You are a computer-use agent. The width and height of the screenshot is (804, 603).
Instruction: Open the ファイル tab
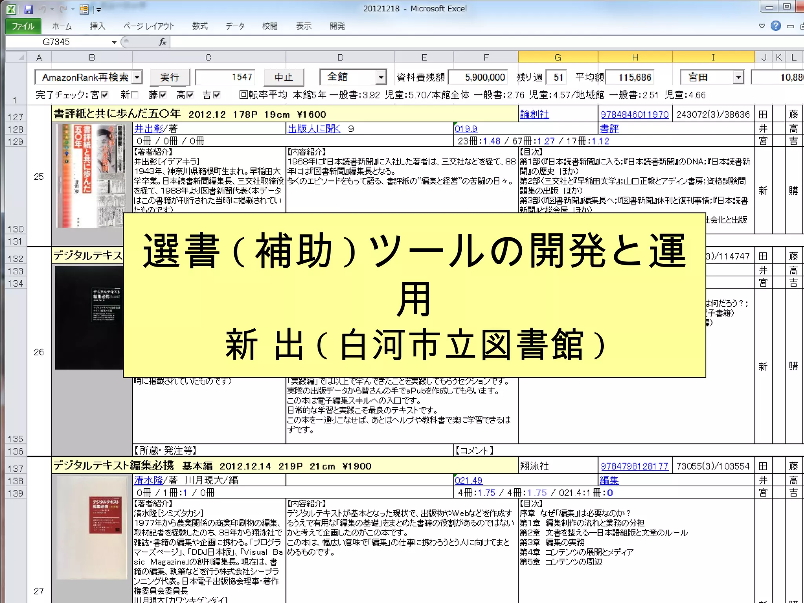point(23,26)
